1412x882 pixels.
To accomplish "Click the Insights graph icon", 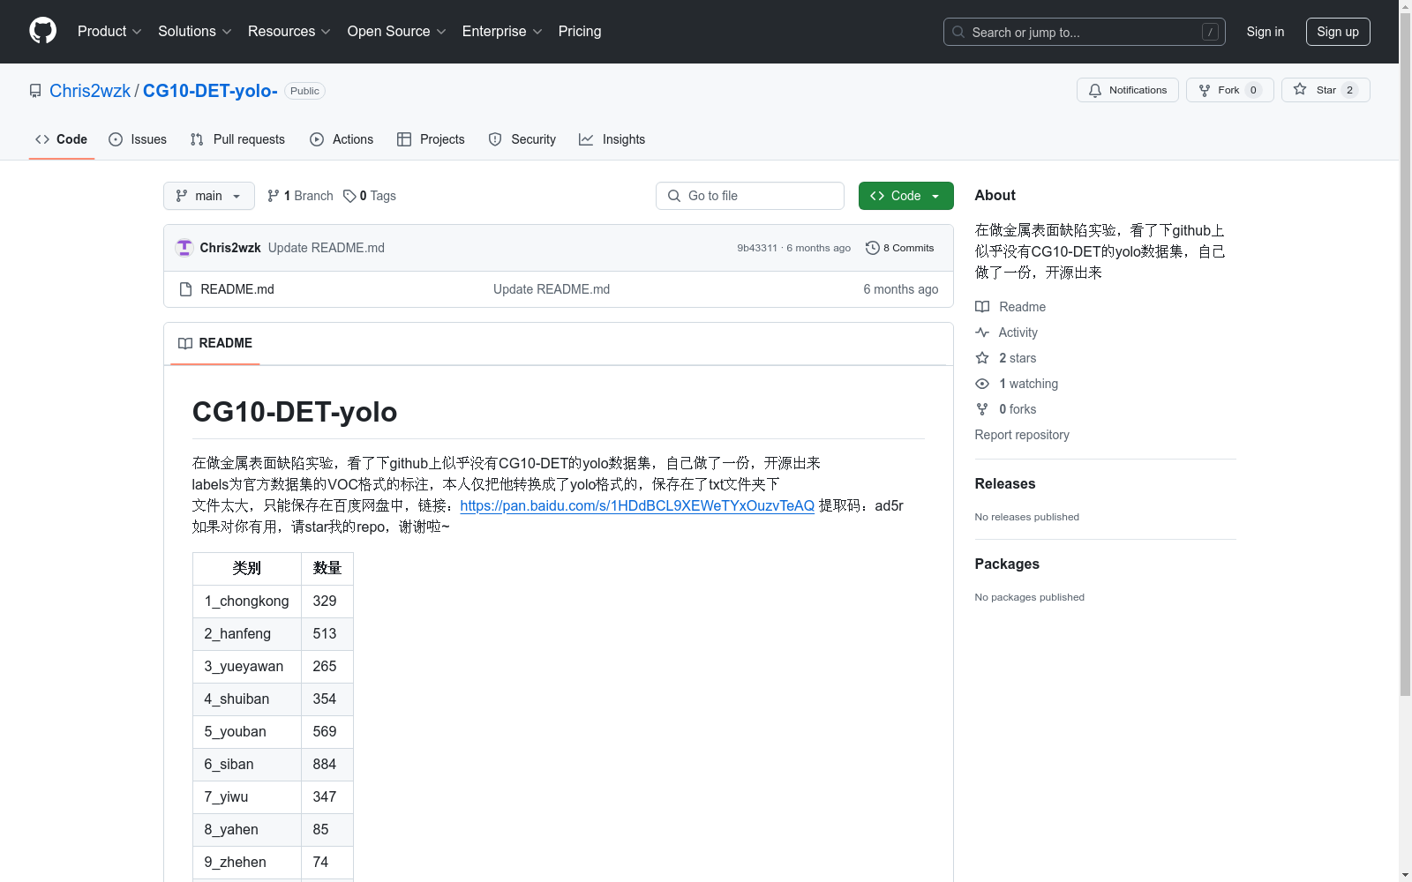I will point(586,139).
